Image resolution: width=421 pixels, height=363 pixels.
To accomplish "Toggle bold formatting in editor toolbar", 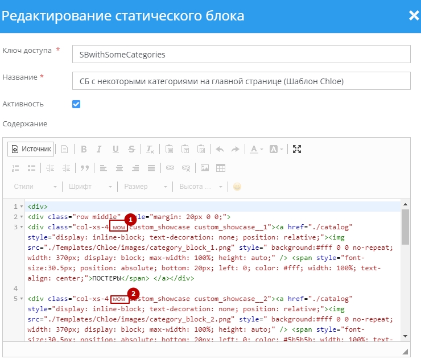I will click(x=84, y=150).
